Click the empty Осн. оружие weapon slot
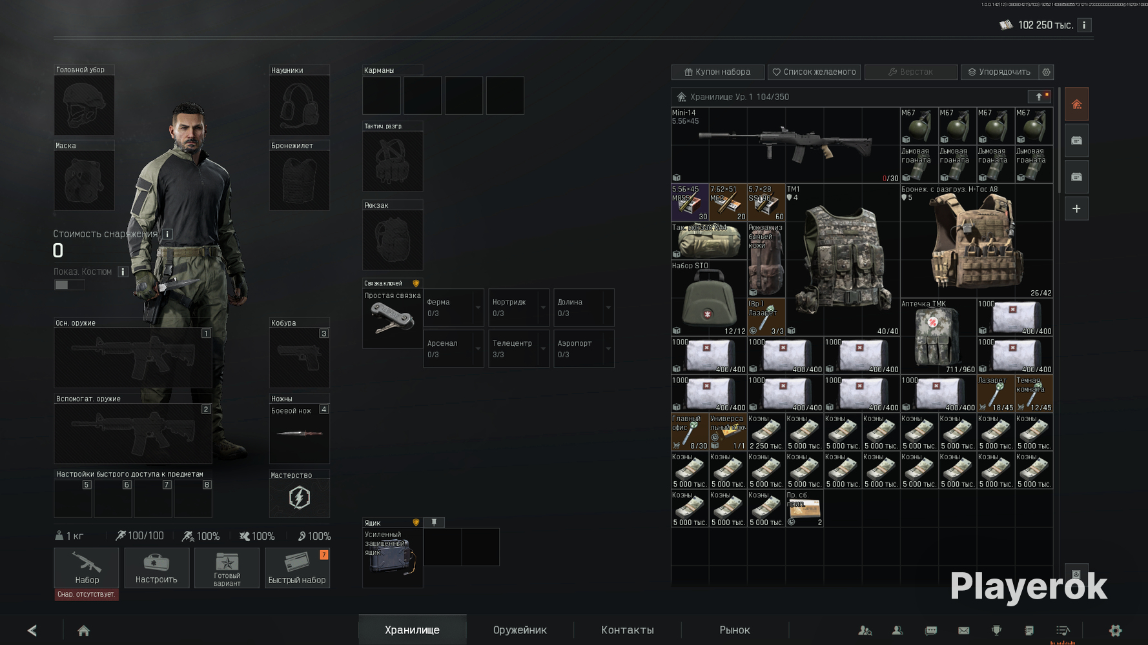This screenshot has width=1148, height=645. coord(133,358)
